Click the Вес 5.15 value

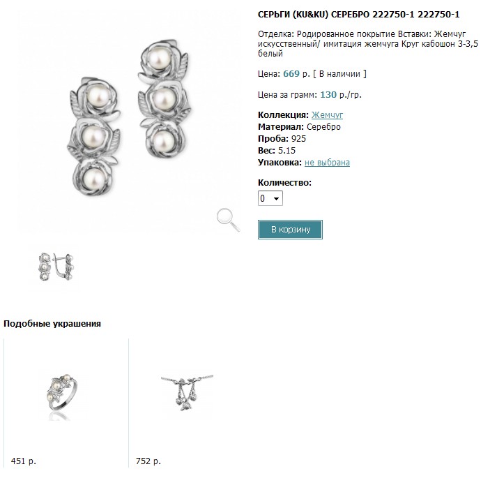pos(277,151)
